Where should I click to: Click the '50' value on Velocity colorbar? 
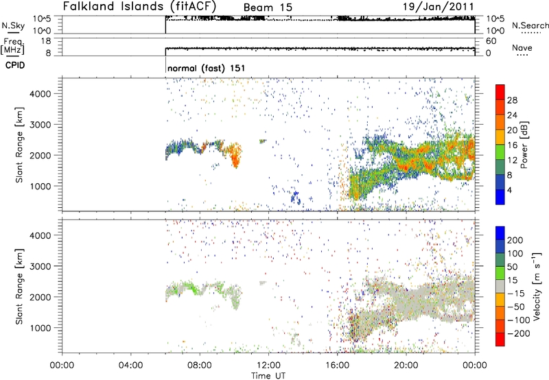pos(512,267)
